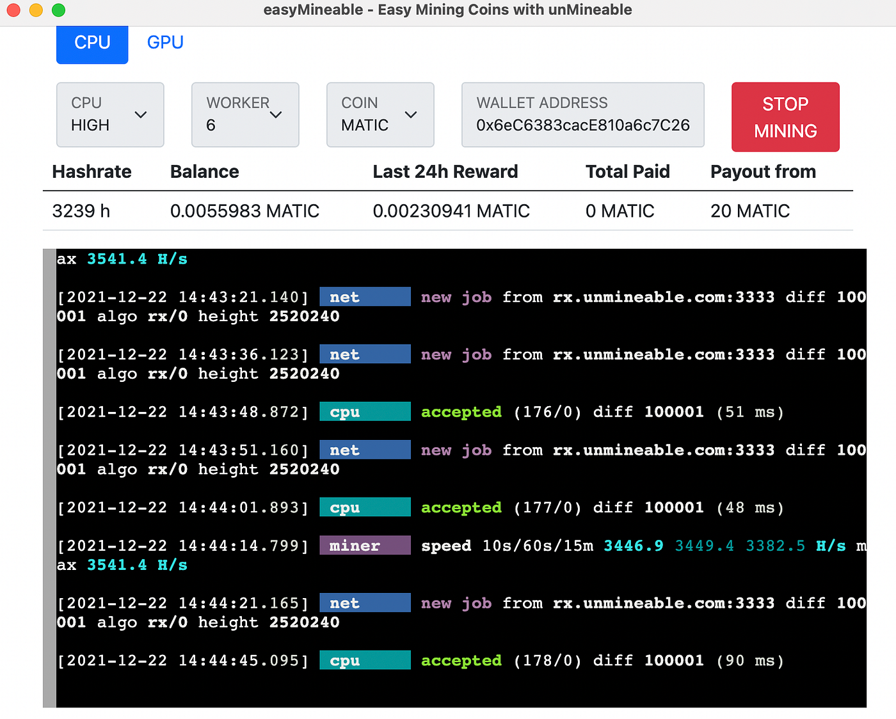Click the 3446.9 speed value
This screenshot has width=896, height=719.
[634, 546]
